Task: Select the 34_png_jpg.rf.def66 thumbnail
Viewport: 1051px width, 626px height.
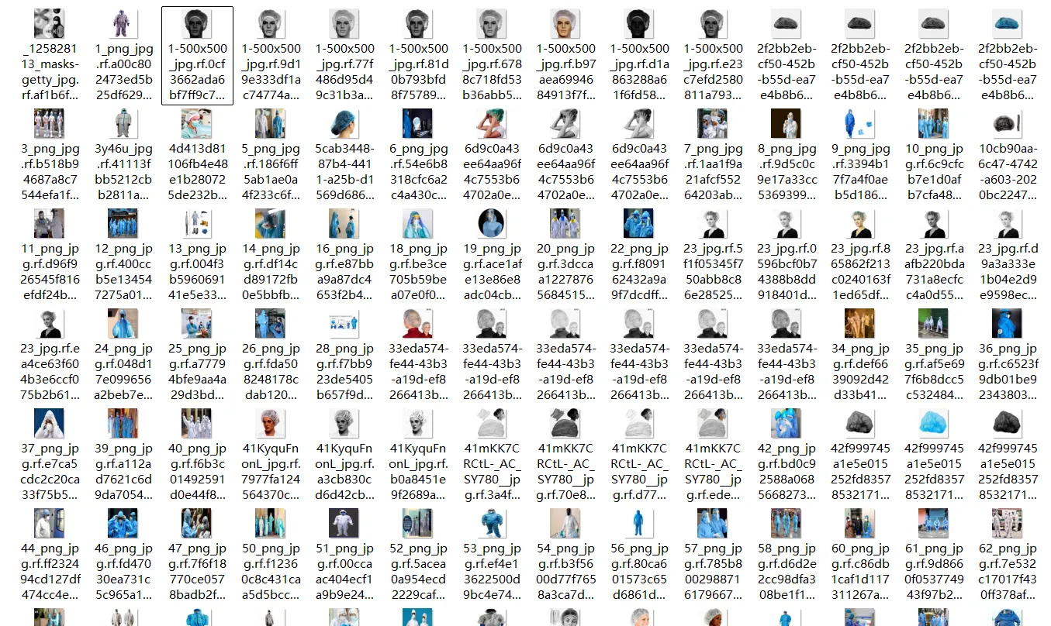Action: (x=861, y=324)
